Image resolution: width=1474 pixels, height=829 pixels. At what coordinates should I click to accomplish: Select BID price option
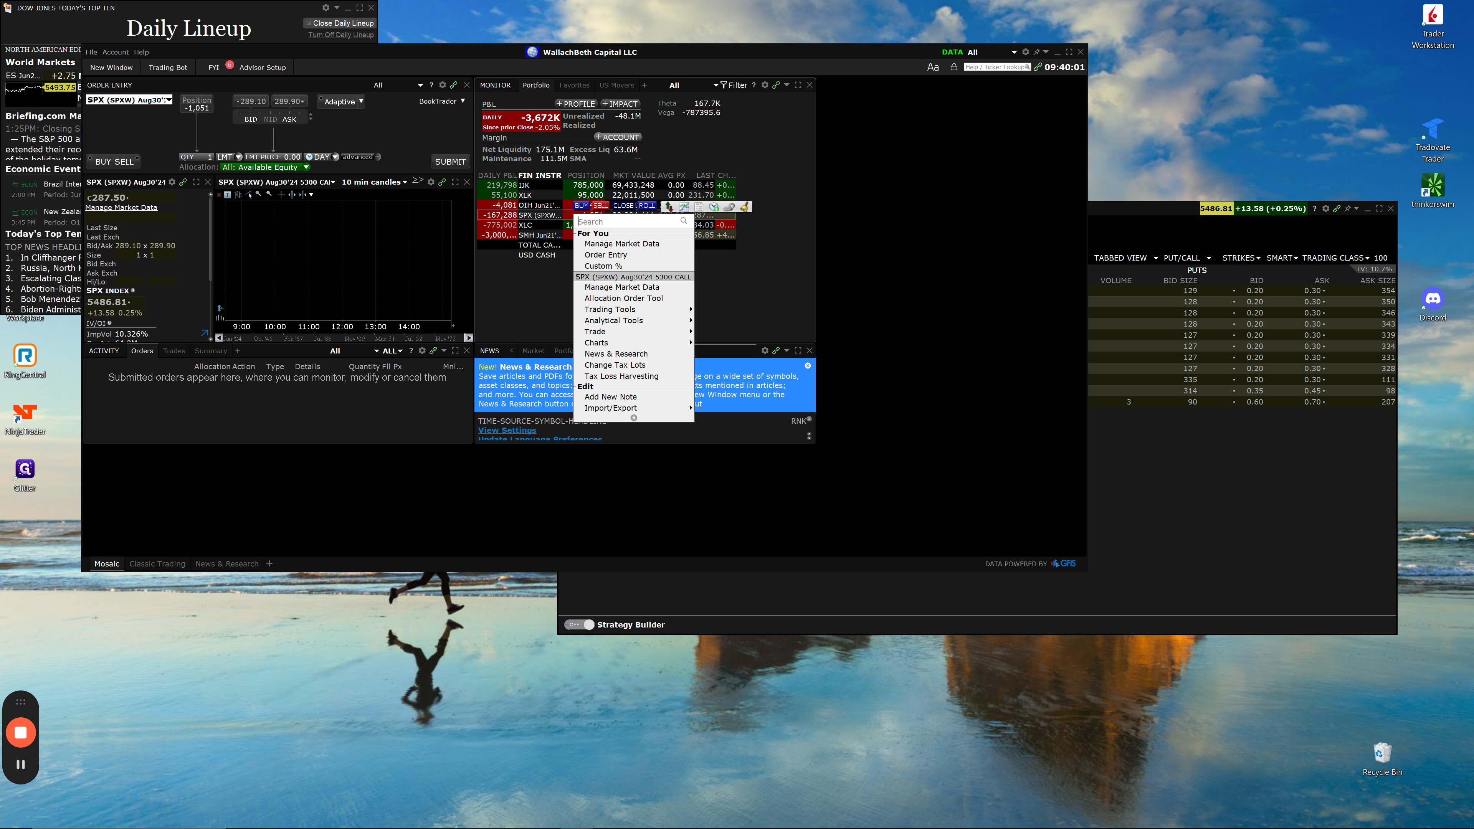click(x=251, y=119)
